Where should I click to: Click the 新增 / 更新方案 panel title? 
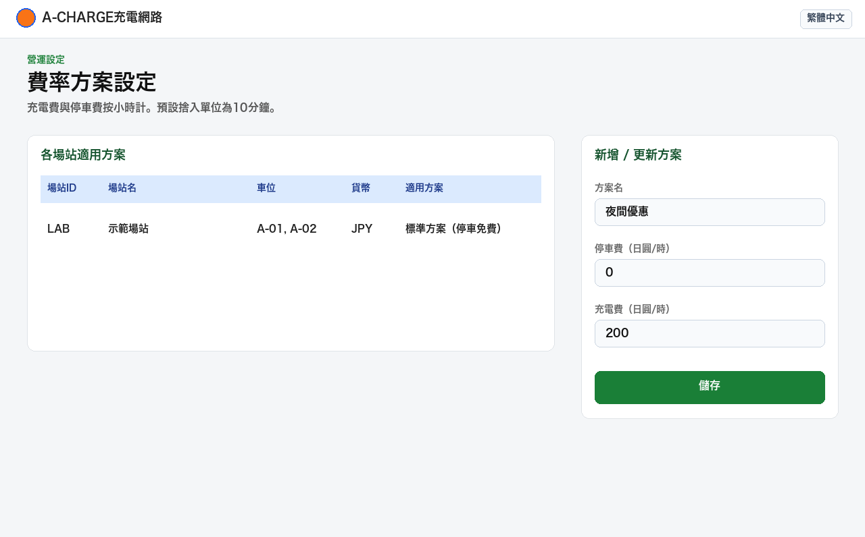point(638,155)
